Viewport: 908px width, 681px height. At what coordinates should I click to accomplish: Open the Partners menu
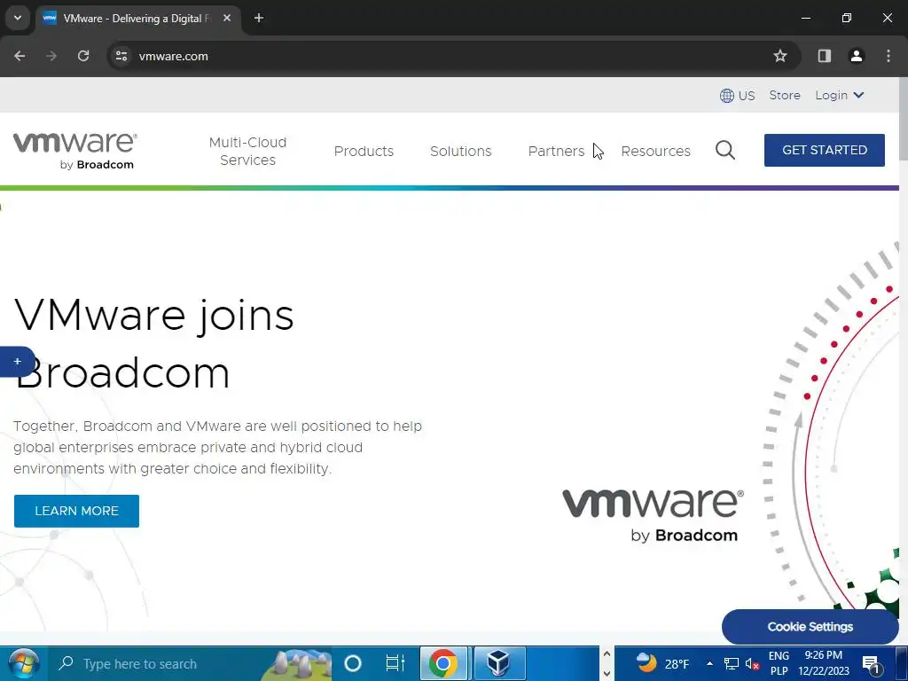pyautogui.click(x=556, y=151)
